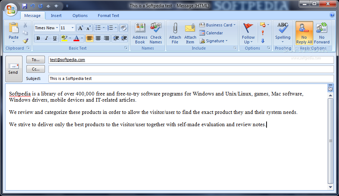Cut selection with scissors icon

tap(25, 25)
